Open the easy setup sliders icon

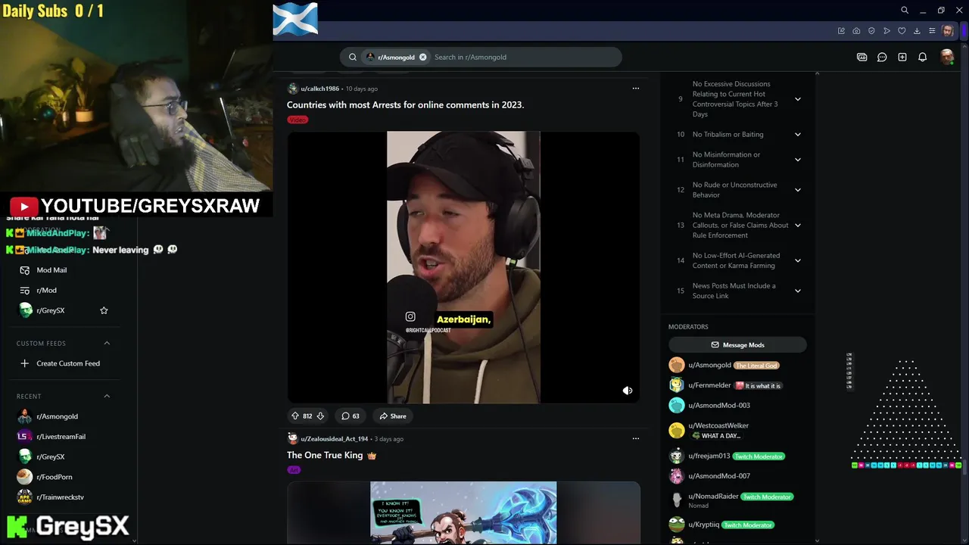click(x=932, y=31)
